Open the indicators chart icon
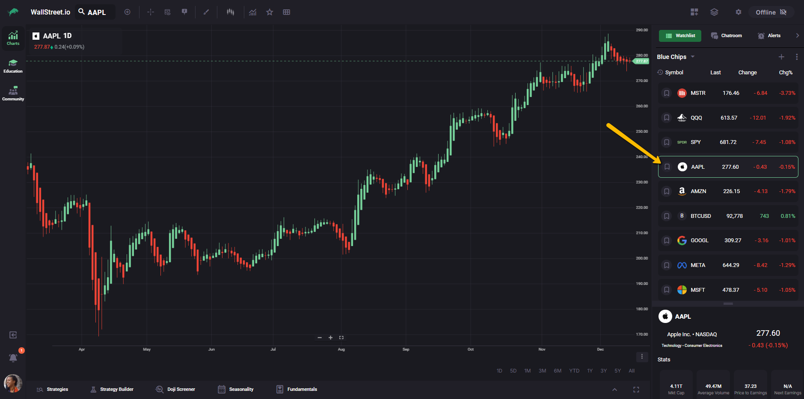 253,12
